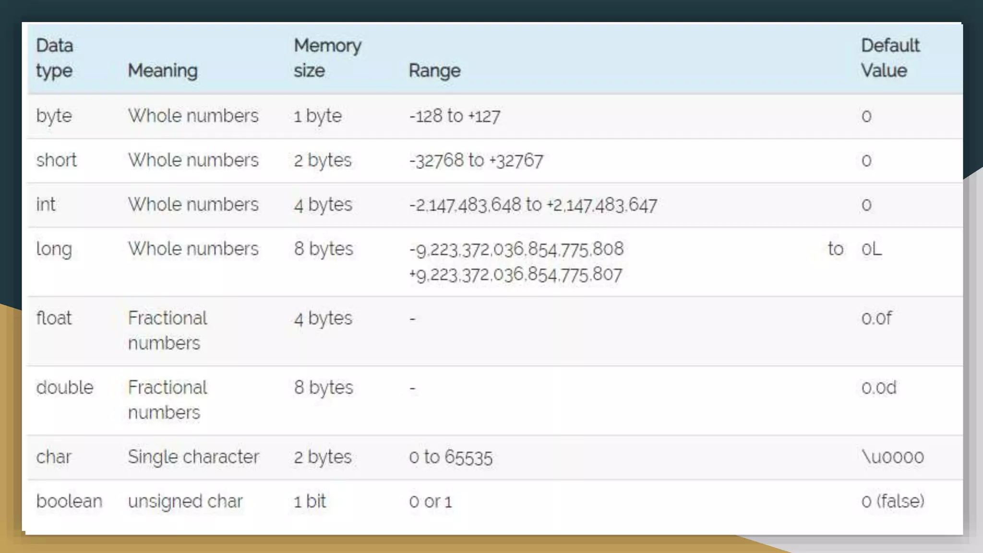Click the 'Meaning' column header
The width and height of the screenshot is (983, 553).
[x=162, y=71]
